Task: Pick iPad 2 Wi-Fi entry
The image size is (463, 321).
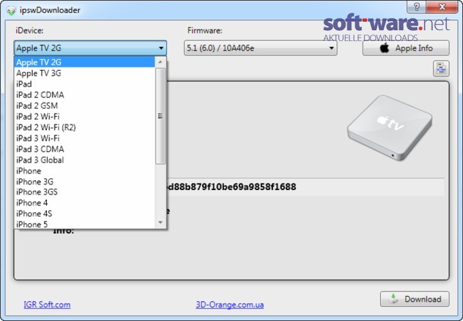Action: coord(85,116)
